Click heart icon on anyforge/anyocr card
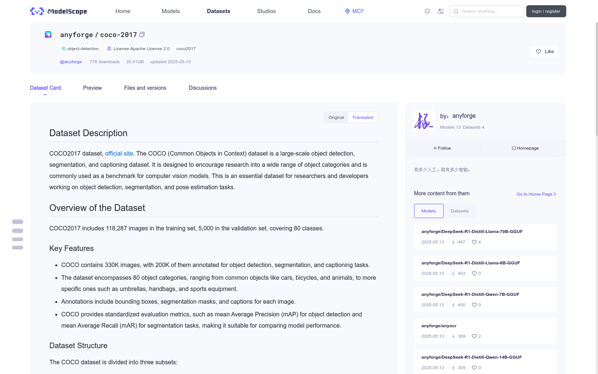 (474, 336)
